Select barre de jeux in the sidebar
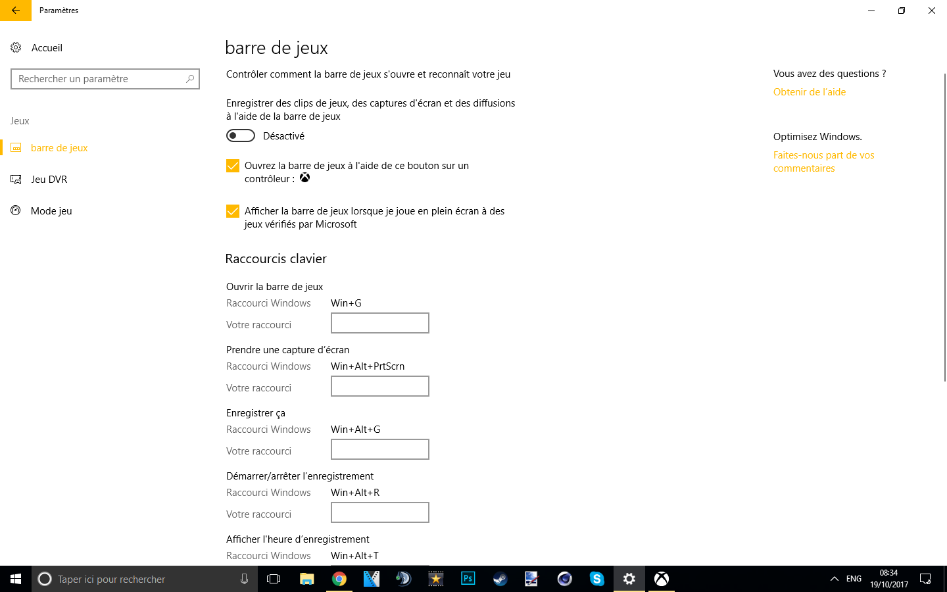Image resolution: width=947 pixels, height=592 pixels. coord(59,148)
